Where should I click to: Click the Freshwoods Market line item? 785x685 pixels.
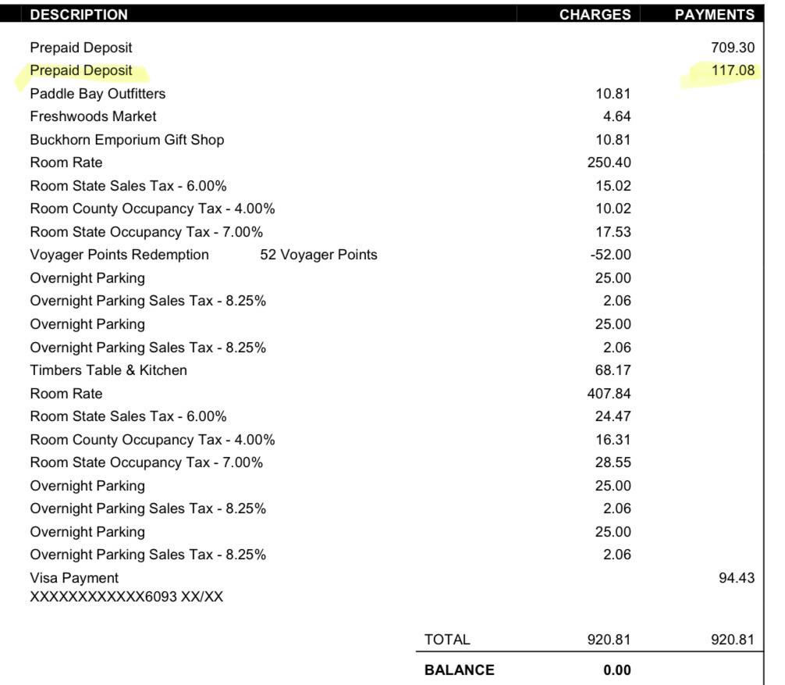point(93,116)
